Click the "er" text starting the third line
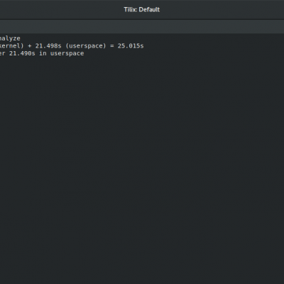 [x=3, y=53]
